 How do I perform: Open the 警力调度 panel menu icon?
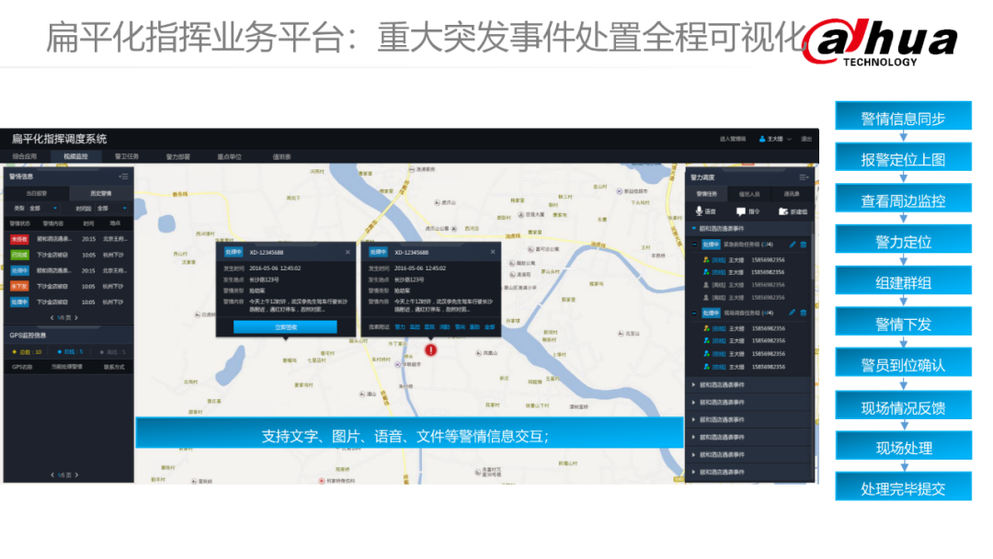pos(803,177)
